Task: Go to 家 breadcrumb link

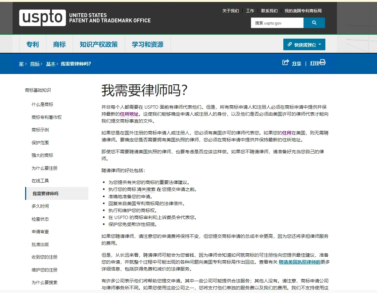Action: [22, 64]
